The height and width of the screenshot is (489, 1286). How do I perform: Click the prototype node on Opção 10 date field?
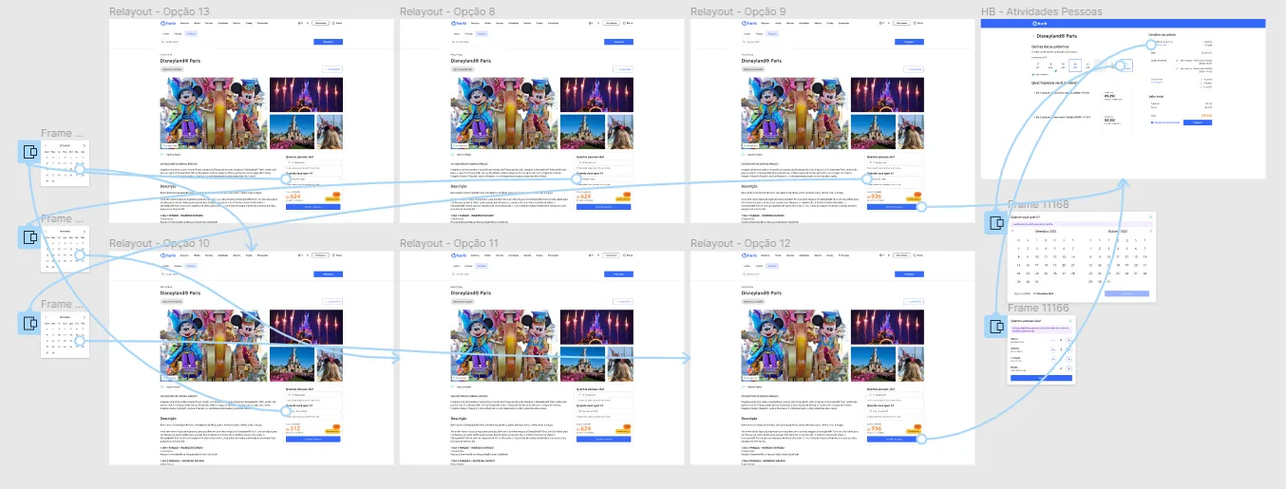coord(286,411)
